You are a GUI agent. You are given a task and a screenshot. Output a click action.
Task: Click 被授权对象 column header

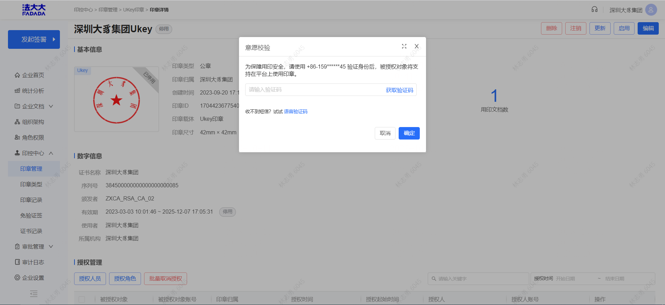114,299
